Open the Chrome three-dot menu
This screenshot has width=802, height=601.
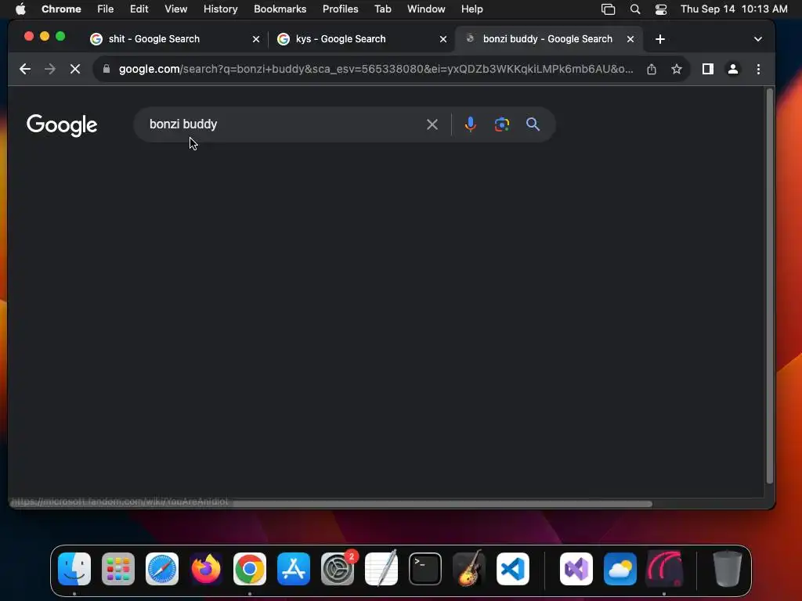coord(758,69)
